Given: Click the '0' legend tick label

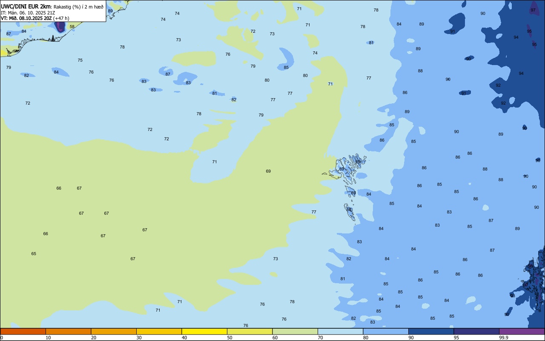Looking at the screenshot, I should pyautogui.click(x=2, y=338).
